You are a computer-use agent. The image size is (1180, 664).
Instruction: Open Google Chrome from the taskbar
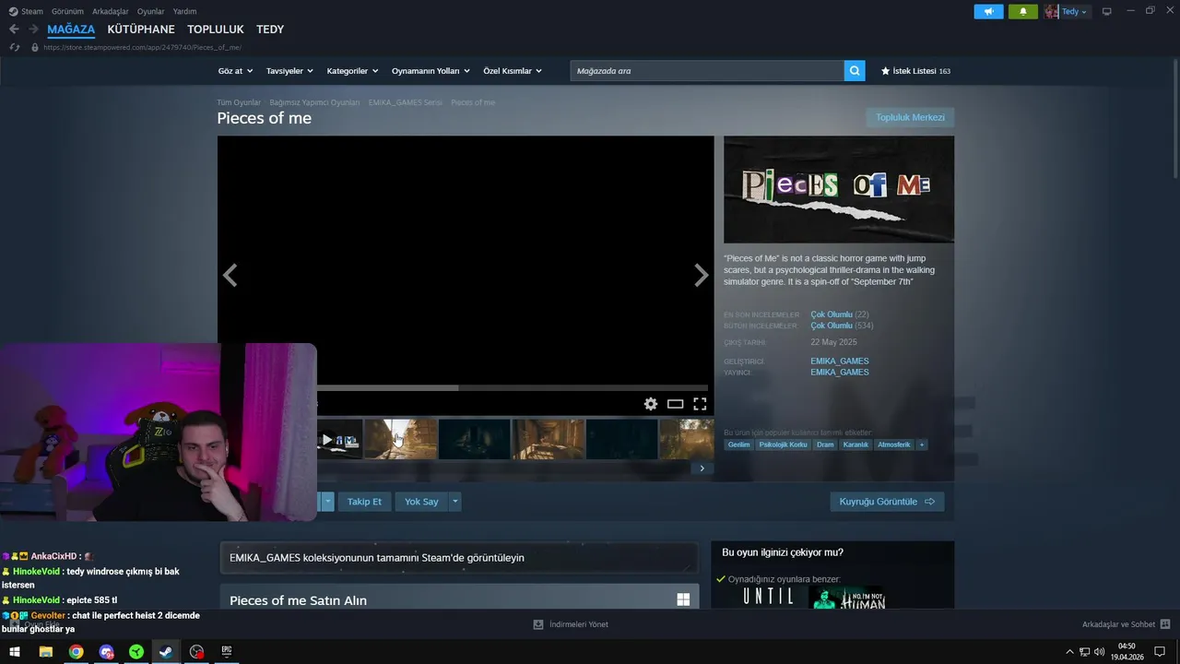pyautogui.click(x=76, y=652)
